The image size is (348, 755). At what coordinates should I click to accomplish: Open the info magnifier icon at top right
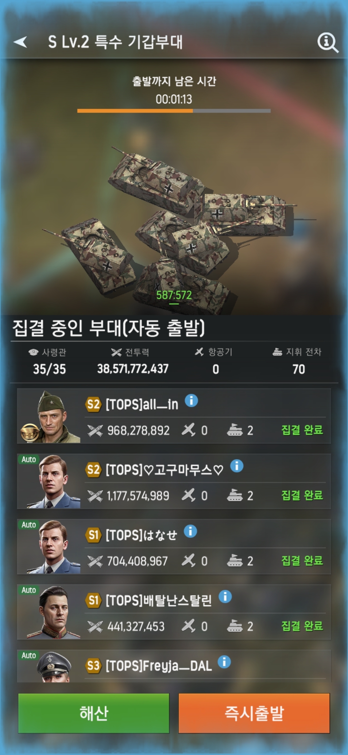328,42
